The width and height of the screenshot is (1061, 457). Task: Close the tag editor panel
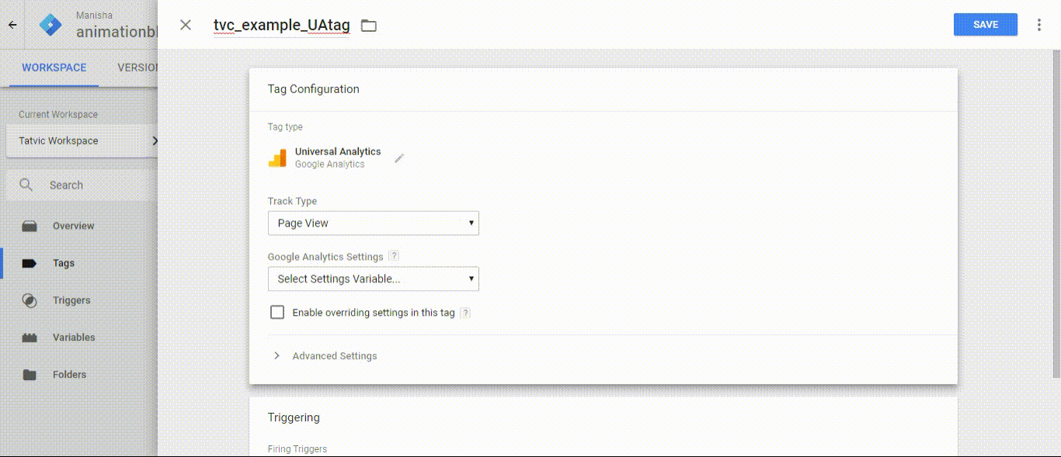coord(186,25)
